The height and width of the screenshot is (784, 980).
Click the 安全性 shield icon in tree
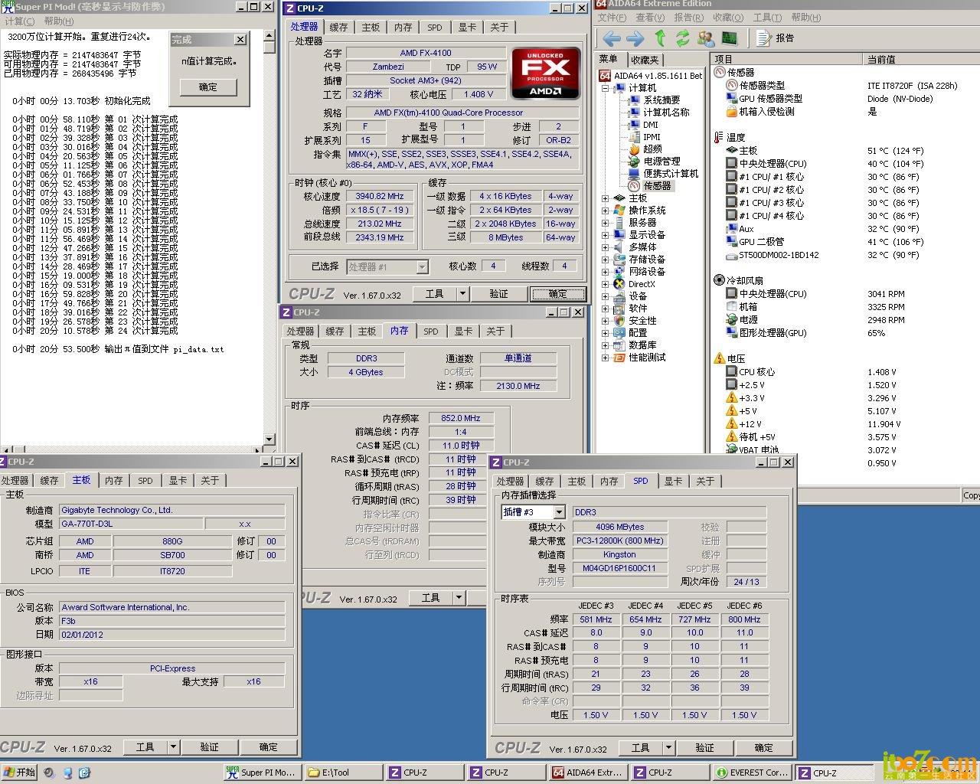[x=619, y=320]
